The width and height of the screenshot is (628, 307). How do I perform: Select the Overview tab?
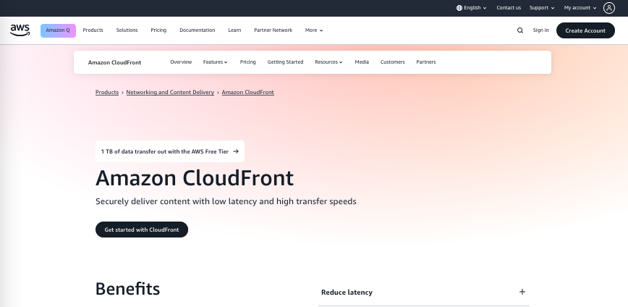click(x=181, y=62)
